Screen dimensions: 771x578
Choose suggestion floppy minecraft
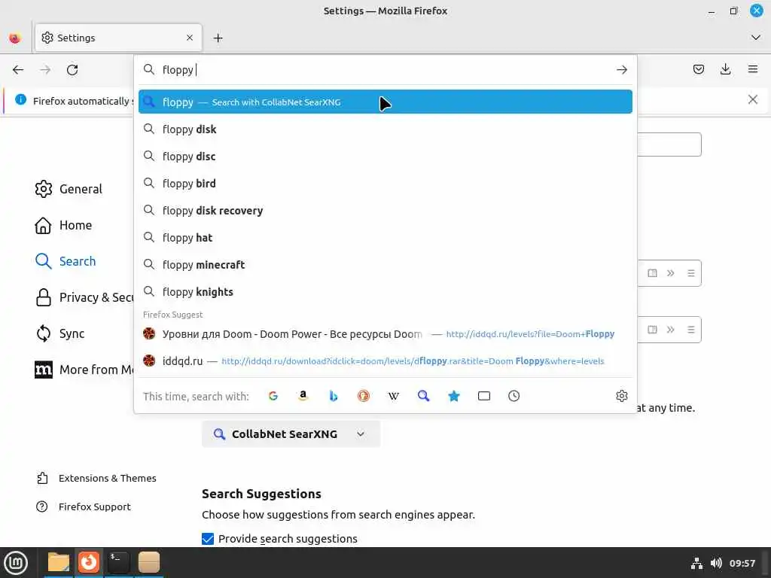[x=385, y=265]
